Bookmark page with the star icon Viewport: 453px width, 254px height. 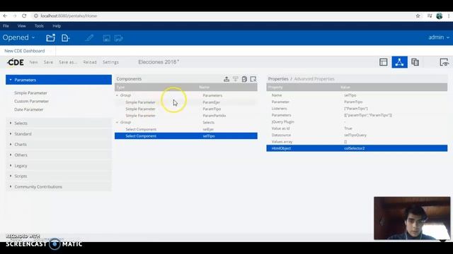click(418, 16)
